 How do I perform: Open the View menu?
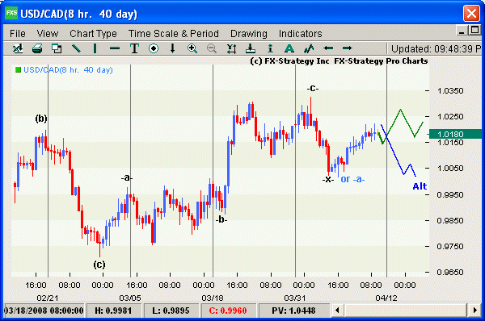pos(48,34)
